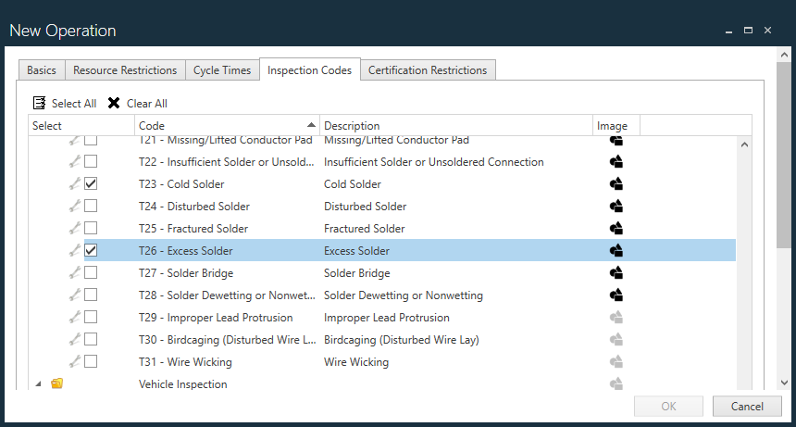The image size is (796, 427).
Task: Go to the Resource Restrictions tab
Action: point(125,70)
